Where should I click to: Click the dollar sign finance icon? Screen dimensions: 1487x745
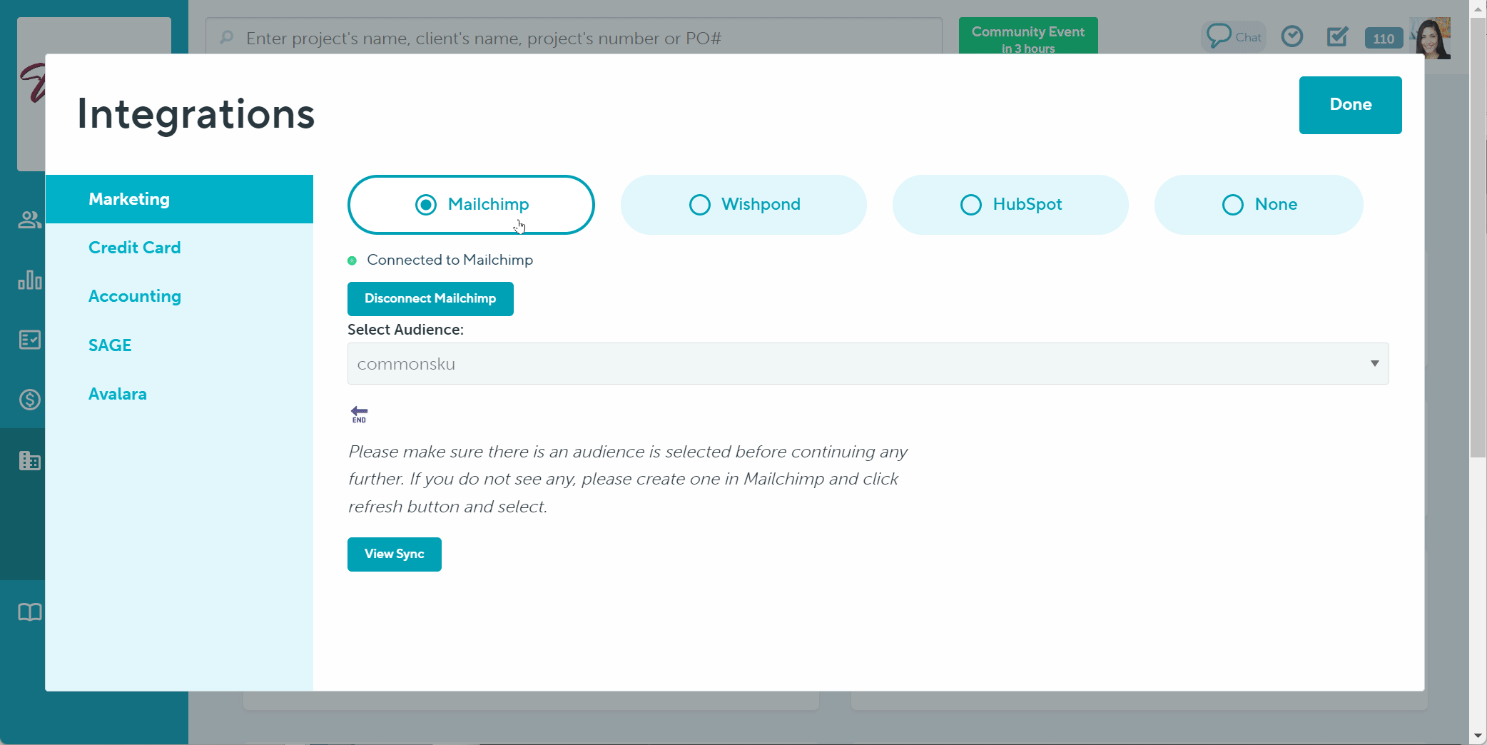(x=29, y=400)
